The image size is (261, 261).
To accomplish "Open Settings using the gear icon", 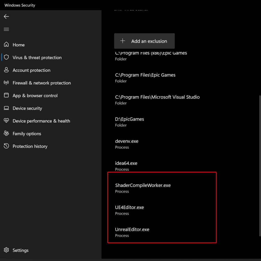I will pos(6,250).
